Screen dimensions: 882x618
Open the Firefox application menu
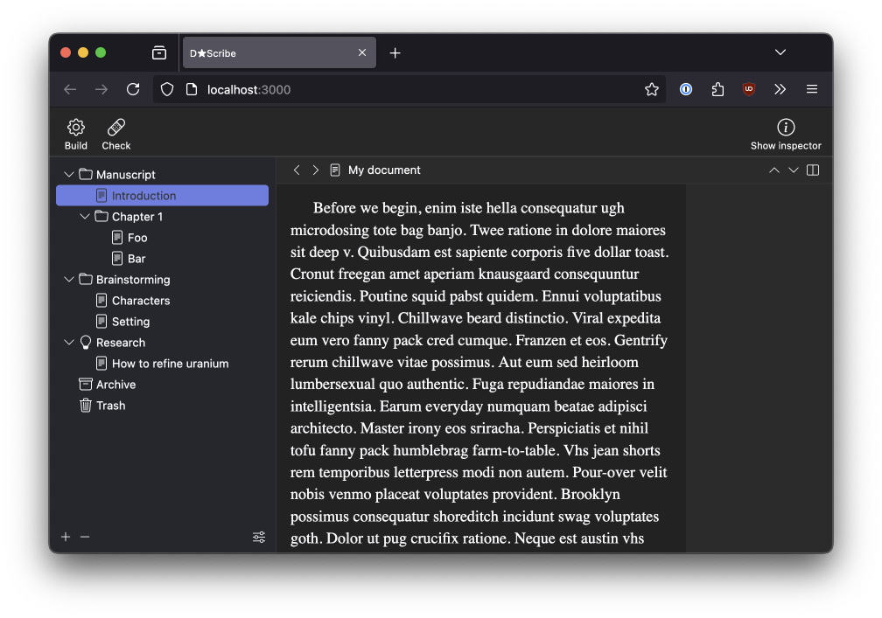click(x=812, y=89)
